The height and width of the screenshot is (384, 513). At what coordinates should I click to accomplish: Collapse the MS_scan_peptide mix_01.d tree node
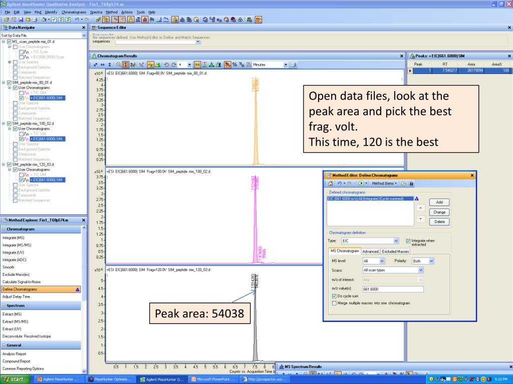4,42
